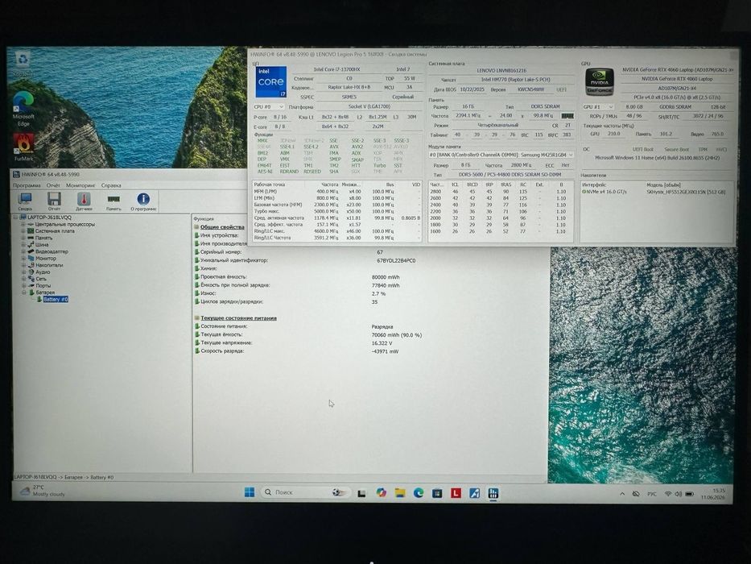The image size is (751, 564).
Task: Select the Порты tree item
Action: click(43, 285)
